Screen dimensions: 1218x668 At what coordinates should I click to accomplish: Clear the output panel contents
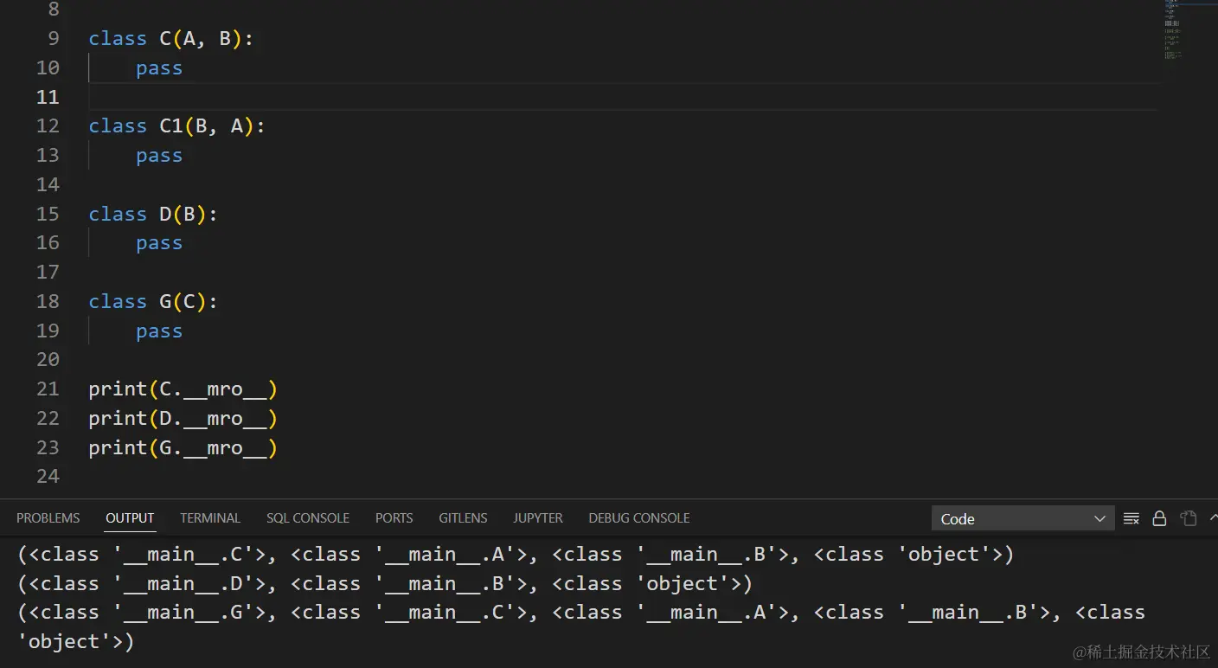tap(1131, 518)
